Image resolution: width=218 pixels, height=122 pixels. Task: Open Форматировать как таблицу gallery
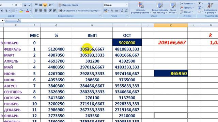(159, 8)
